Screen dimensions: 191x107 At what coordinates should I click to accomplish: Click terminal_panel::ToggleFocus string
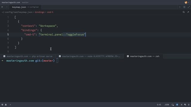point(62,34)
